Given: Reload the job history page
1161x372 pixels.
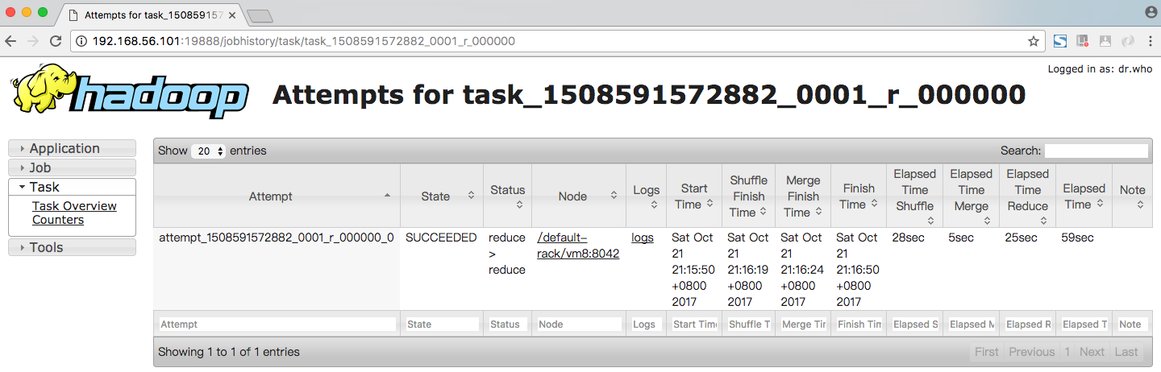Looking at the screenshot, I should pos(56,41).
